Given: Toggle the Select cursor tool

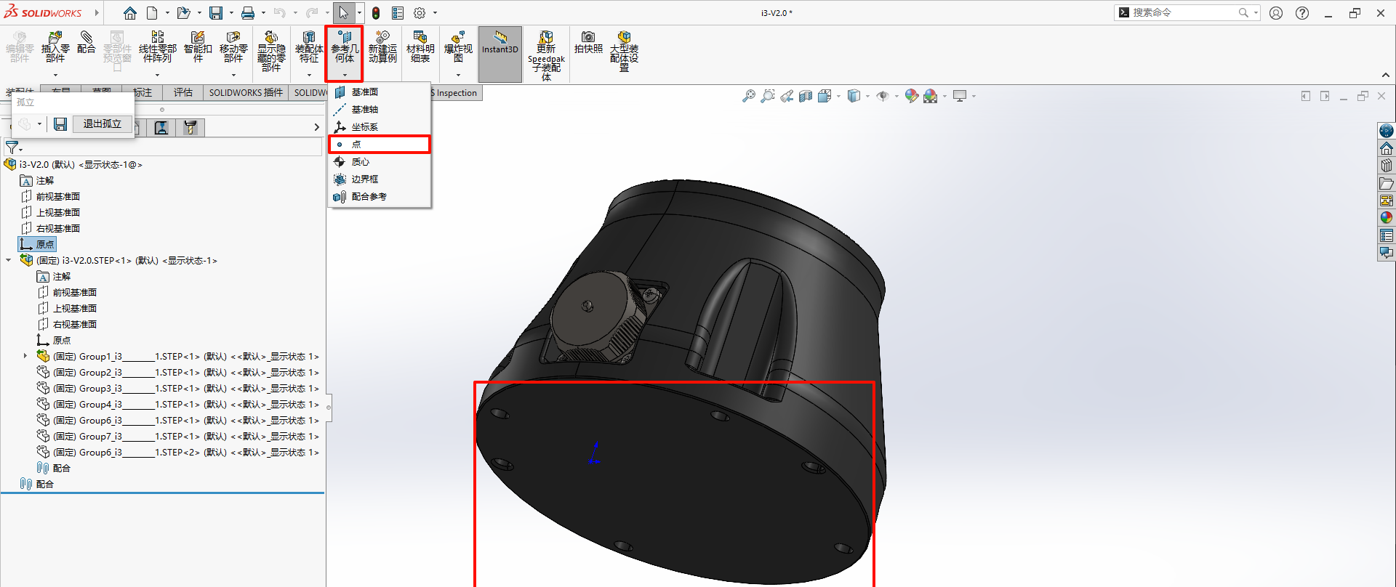Looking at the screenshot, I should (343, 13).
